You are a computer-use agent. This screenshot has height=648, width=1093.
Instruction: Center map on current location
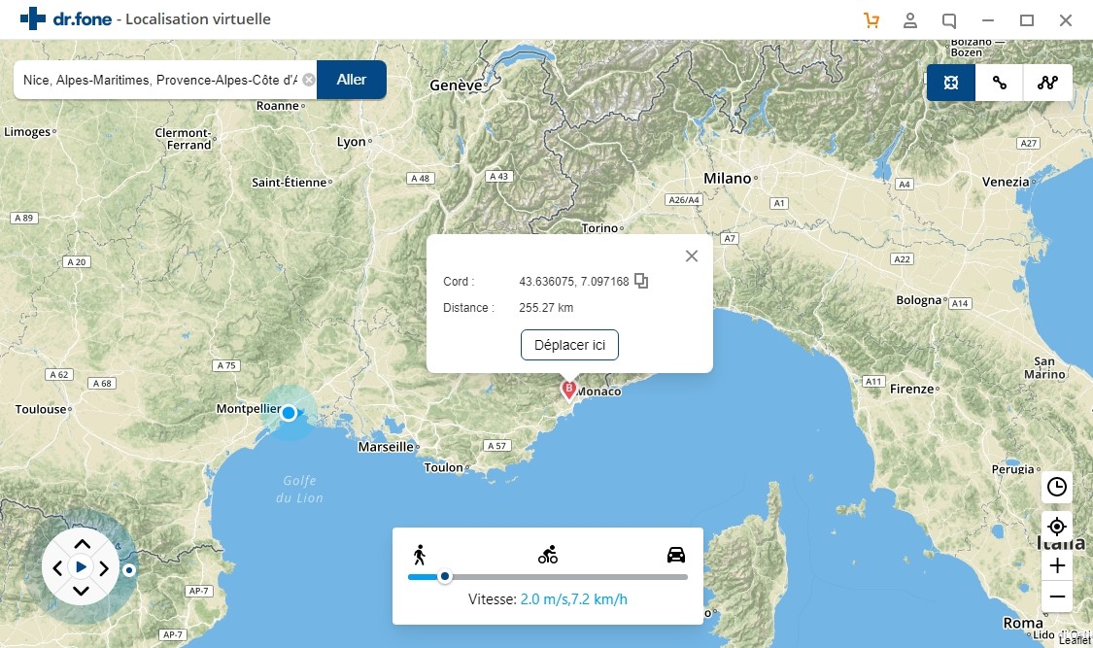coord(1057,527)
